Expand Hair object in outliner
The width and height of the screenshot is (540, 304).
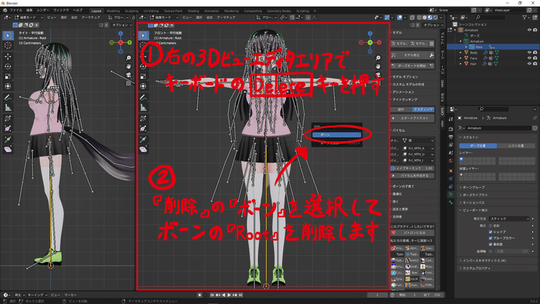click(461, 64)
